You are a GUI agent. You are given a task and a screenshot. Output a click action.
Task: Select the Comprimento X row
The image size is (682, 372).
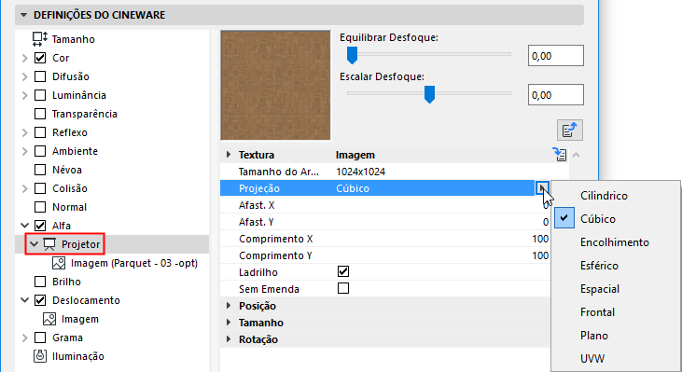[x=385, y=239]
